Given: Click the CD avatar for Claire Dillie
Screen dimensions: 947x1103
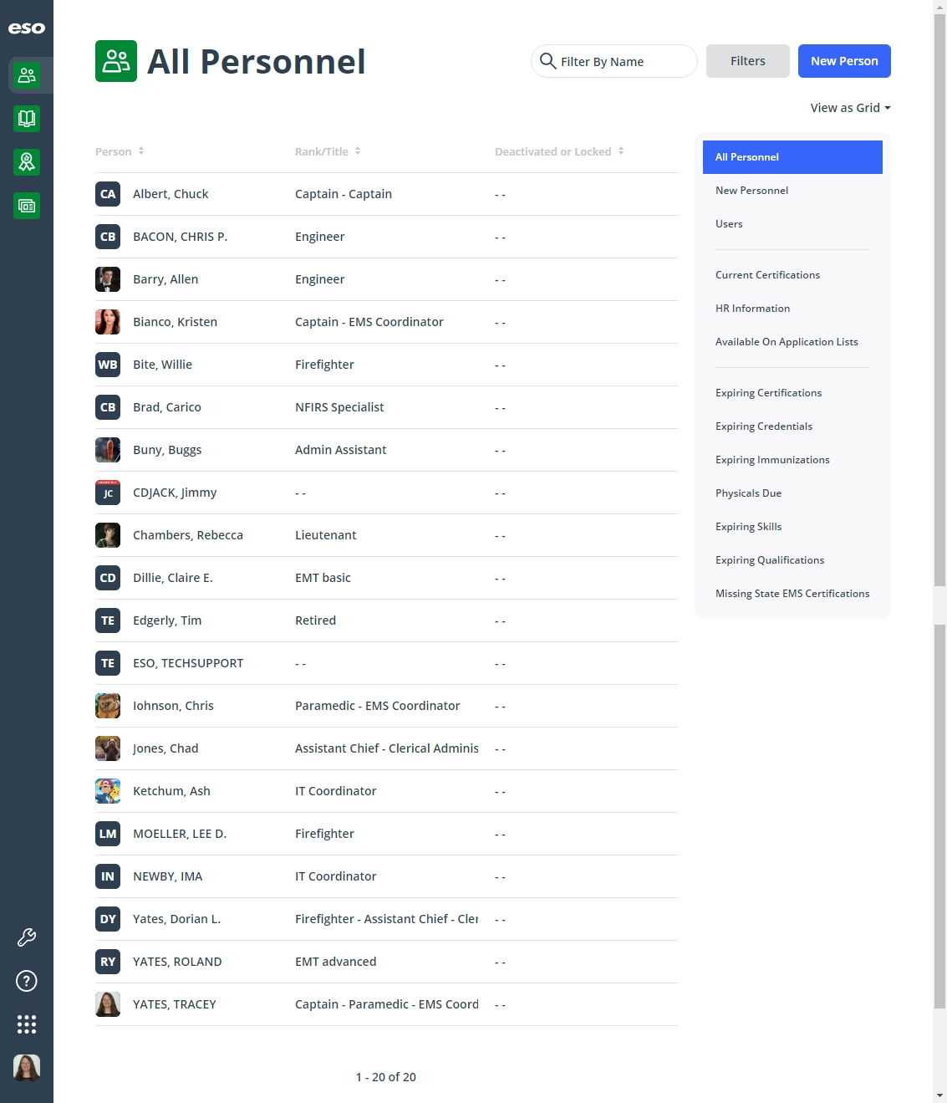Looking at the screenshot, I should 108,578.
